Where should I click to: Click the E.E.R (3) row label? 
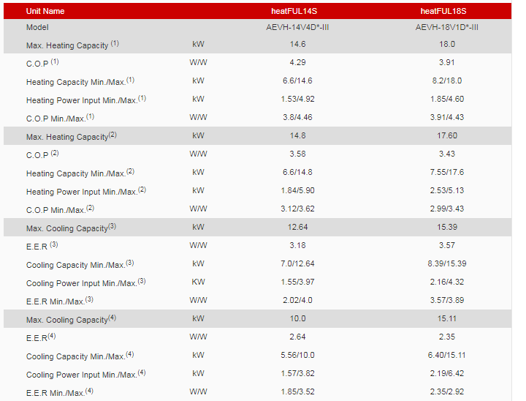42,246
